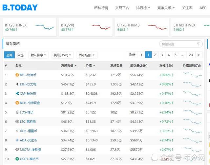Click the $1067亿 market cap cell
The height and width of the screenshot is (165, 210).
point(67,75)
